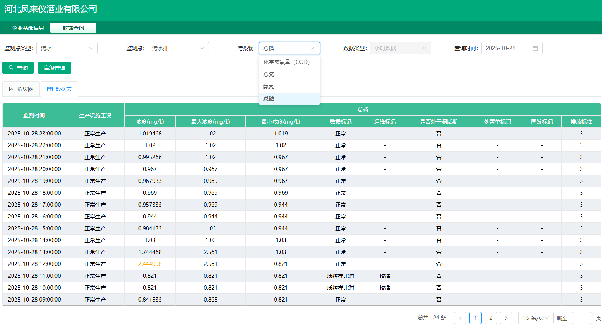Pick 氨氮 from the pollutant options
Screen dimensions: 602x326
(x=269, y=86)
